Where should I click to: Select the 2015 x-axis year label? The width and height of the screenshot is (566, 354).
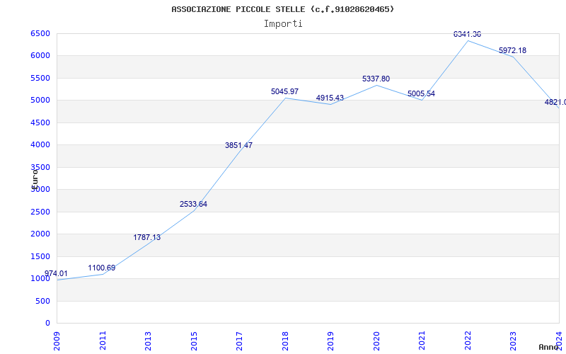tap(194, 338)
